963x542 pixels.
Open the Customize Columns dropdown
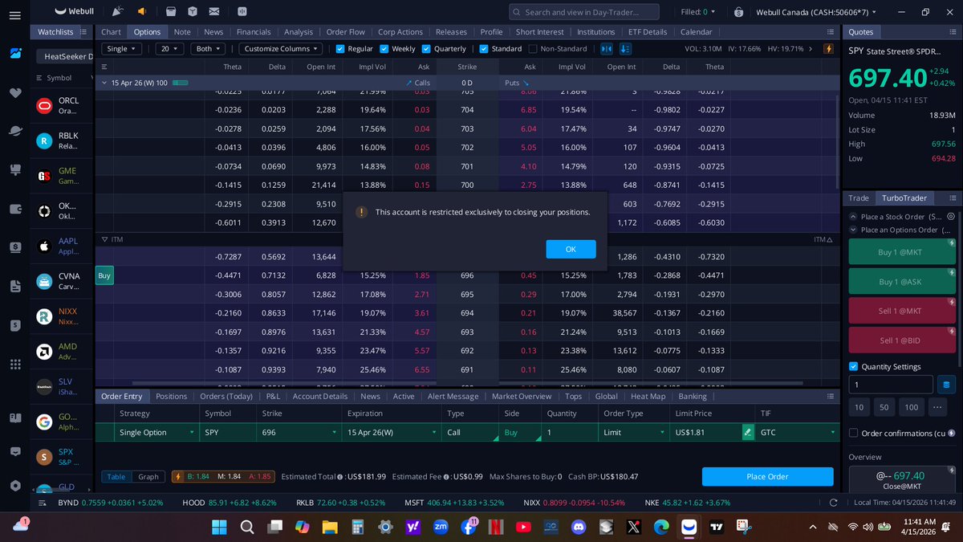click(279, 48)
